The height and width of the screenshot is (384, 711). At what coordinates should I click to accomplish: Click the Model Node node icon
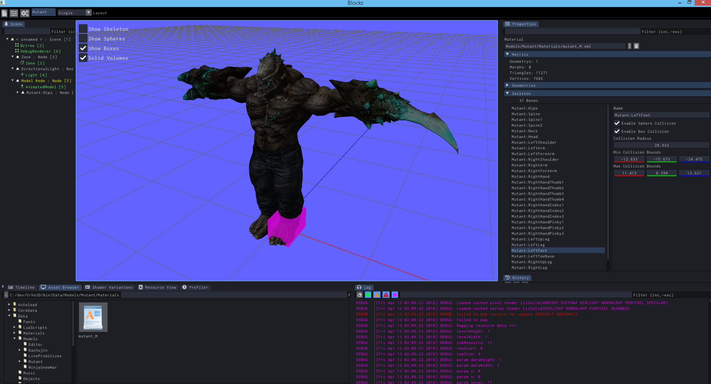17,81
